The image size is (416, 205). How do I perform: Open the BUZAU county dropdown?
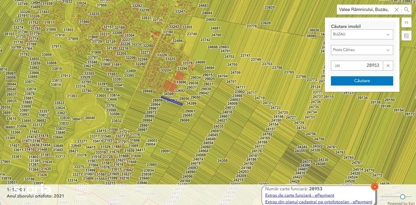click(362, 35)
